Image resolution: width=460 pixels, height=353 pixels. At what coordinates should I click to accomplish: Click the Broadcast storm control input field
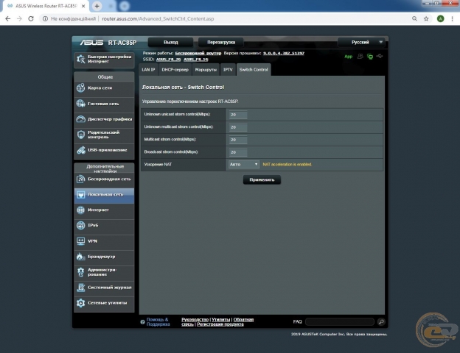[237, 151]
